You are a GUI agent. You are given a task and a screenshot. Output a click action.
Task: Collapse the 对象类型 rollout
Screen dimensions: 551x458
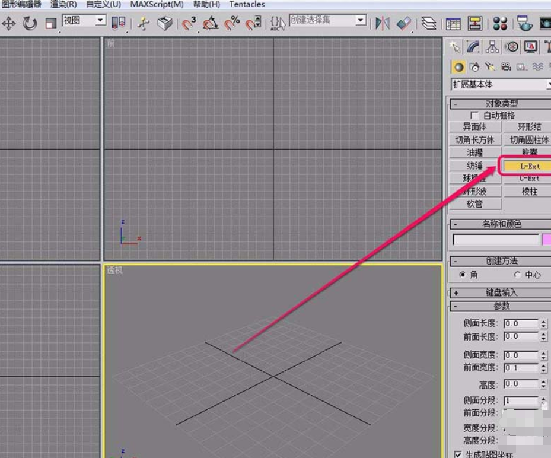(501, 103)
